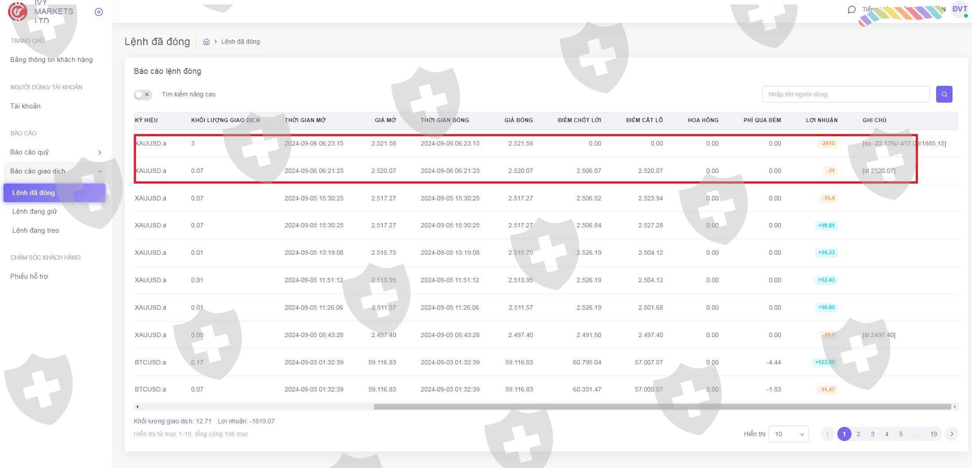Go to next page with right arrow
The height and width of the screenshot is (468, 972).
coord(951,434)
